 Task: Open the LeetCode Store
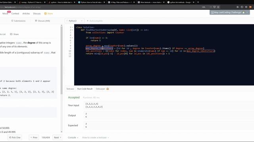click(x=48, y=13)
